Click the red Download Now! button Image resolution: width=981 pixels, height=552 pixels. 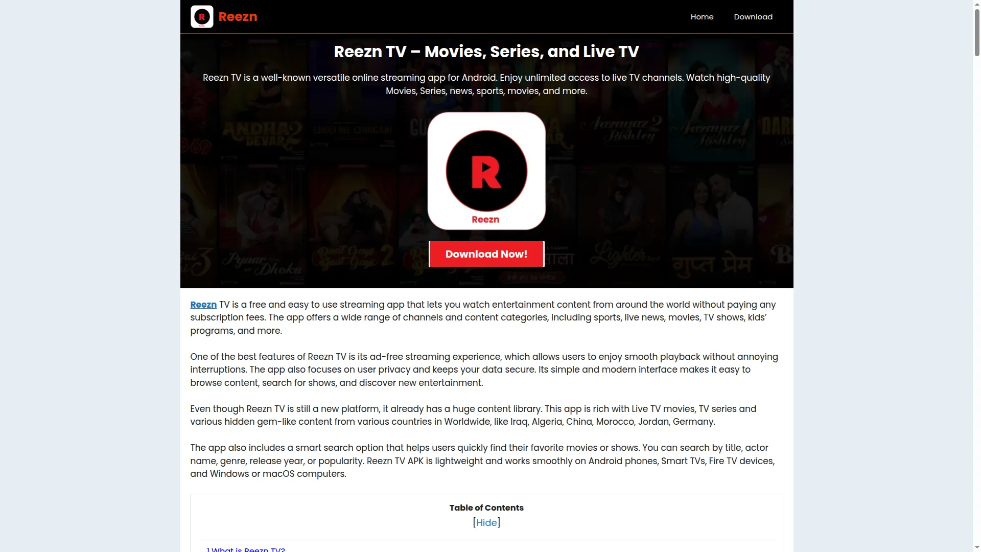[x=486, y=254]
